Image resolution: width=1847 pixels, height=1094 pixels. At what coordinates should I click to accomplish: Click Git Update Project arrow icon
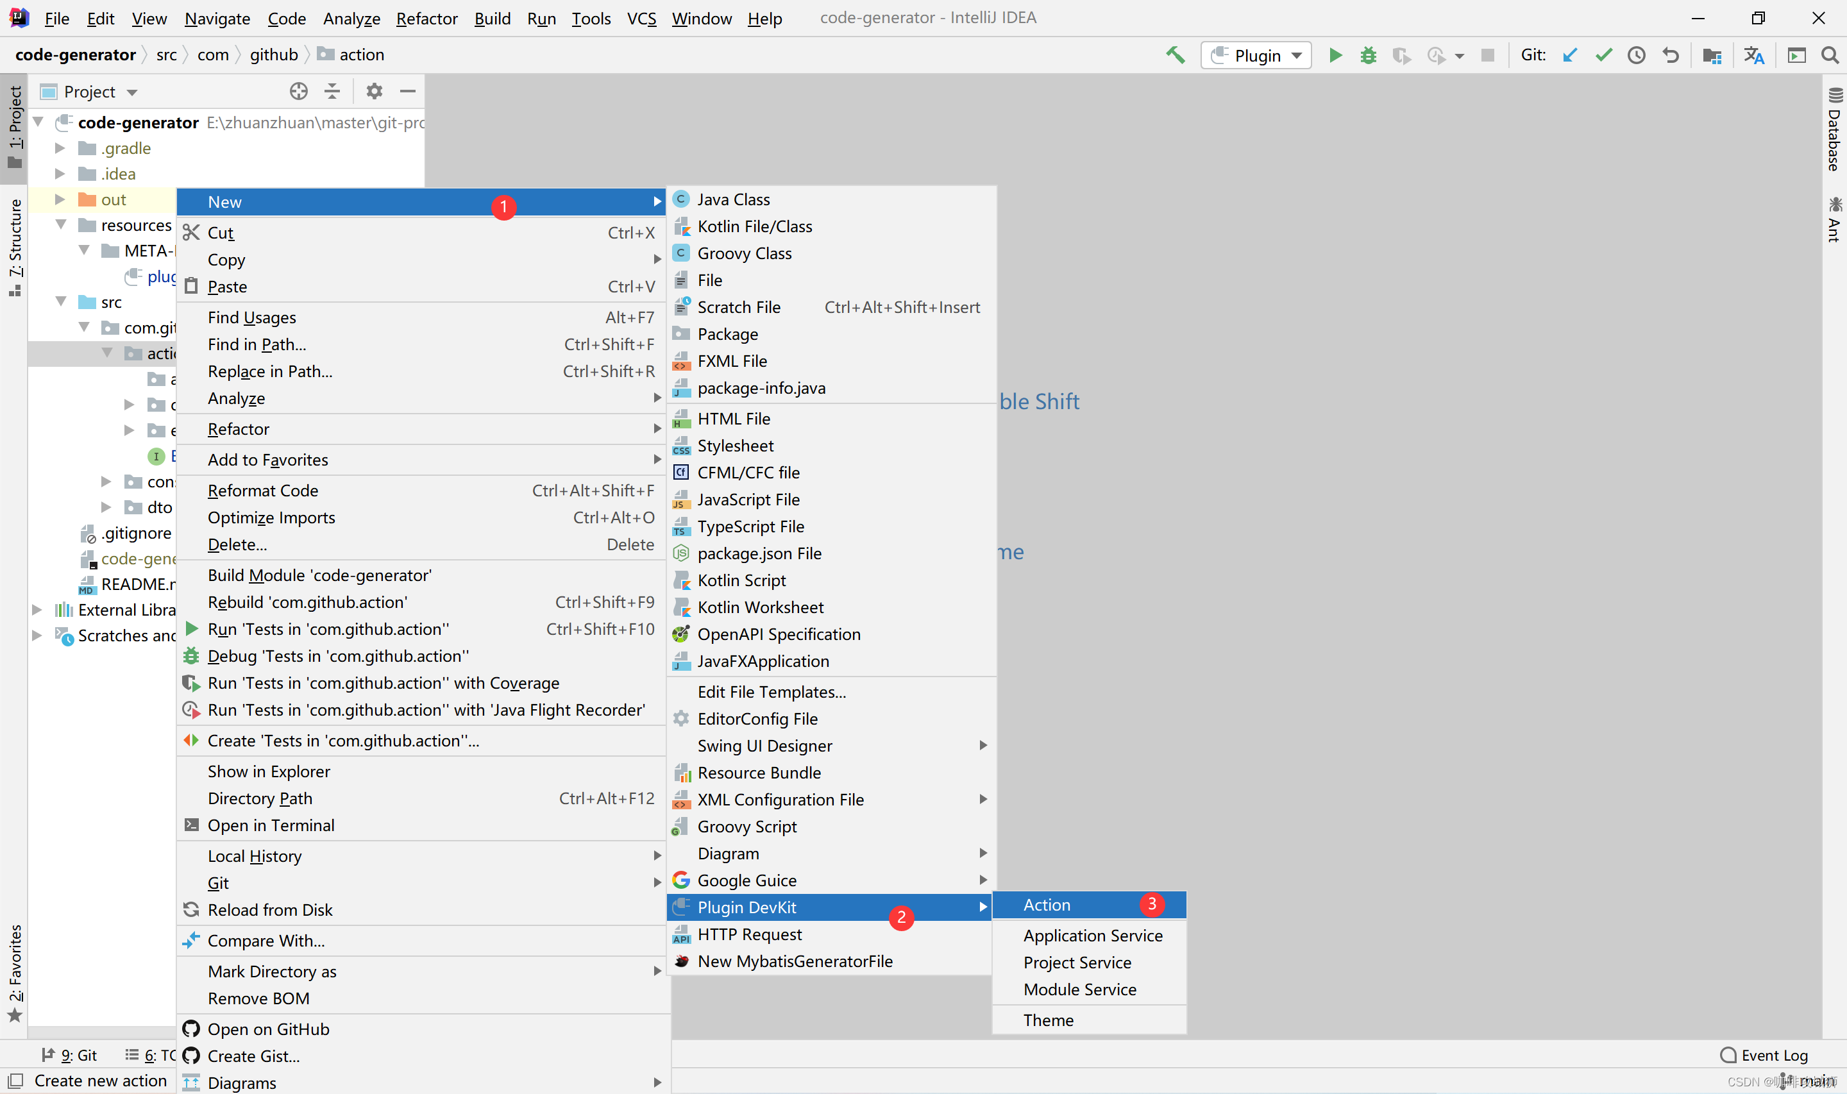click(1570, 55)
